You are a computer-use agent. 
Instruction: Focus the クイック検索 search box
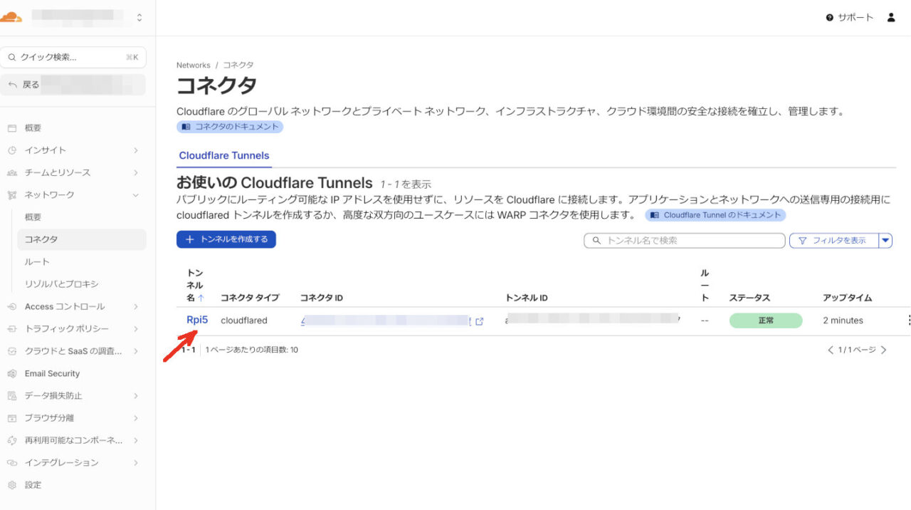73,58
